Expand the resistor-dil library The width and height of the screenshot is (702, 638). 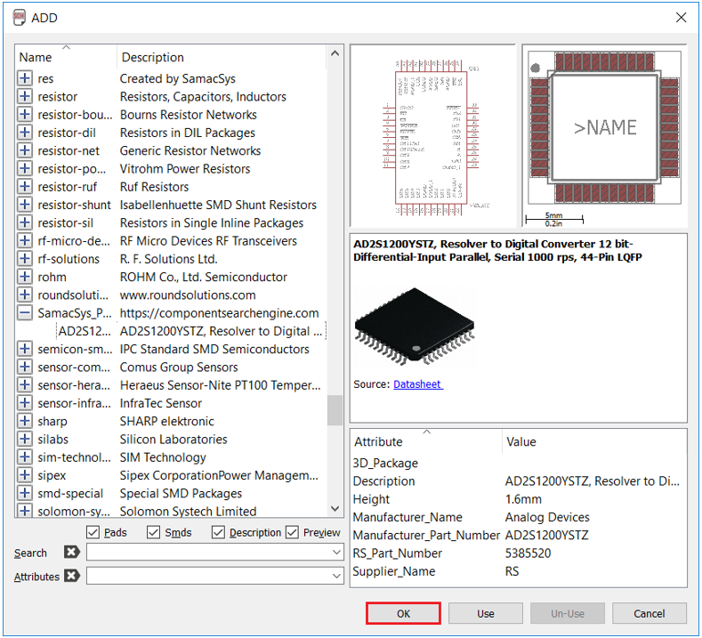[25, 133]
